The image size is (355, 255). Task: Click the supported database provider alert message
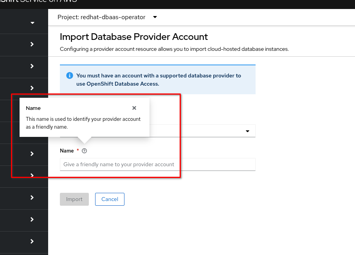pyautogui.click(x=159, y=79)
